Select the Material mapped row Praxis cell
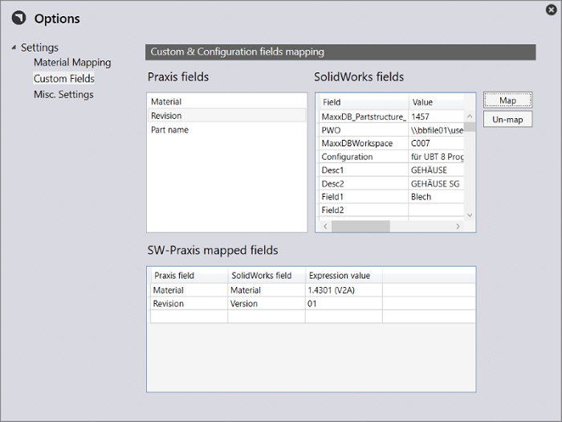Screen dimensions: 562x422 click(x=189, y=290)
